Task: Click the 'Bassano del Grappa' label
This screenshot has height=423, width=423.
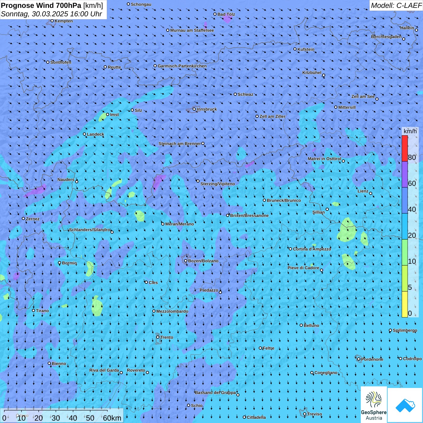Action: 215,392
